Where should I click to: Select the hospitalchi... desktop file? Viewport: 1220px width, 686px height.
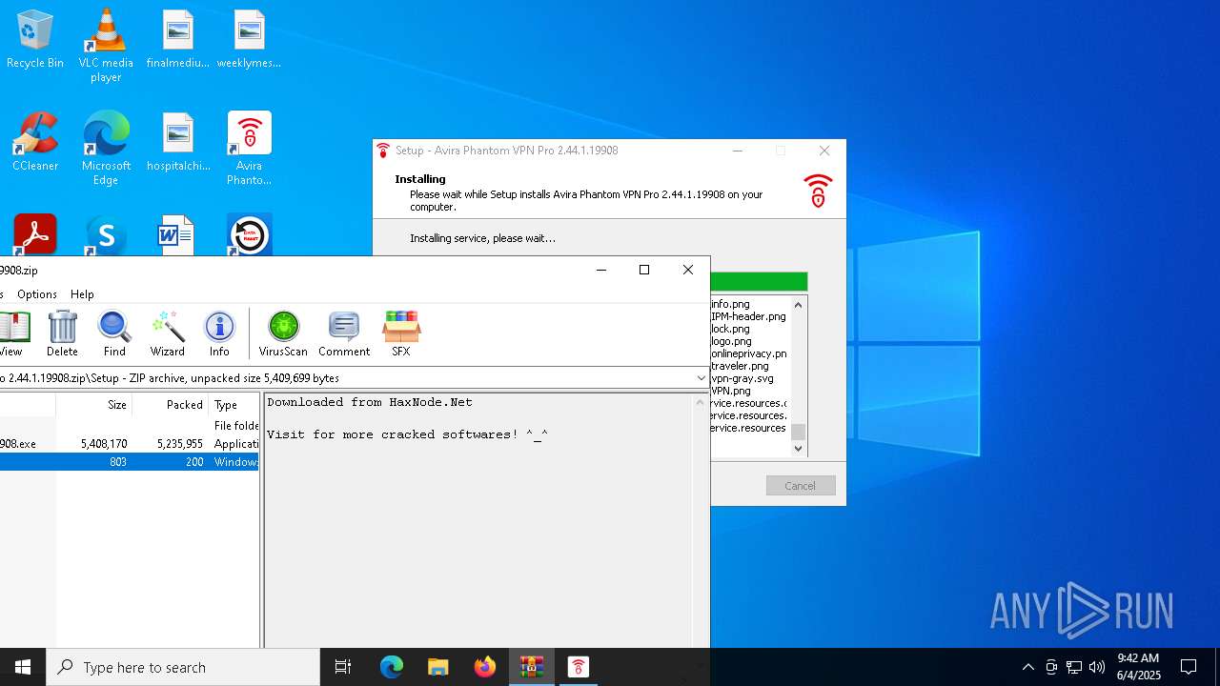[x=178, y=142]
